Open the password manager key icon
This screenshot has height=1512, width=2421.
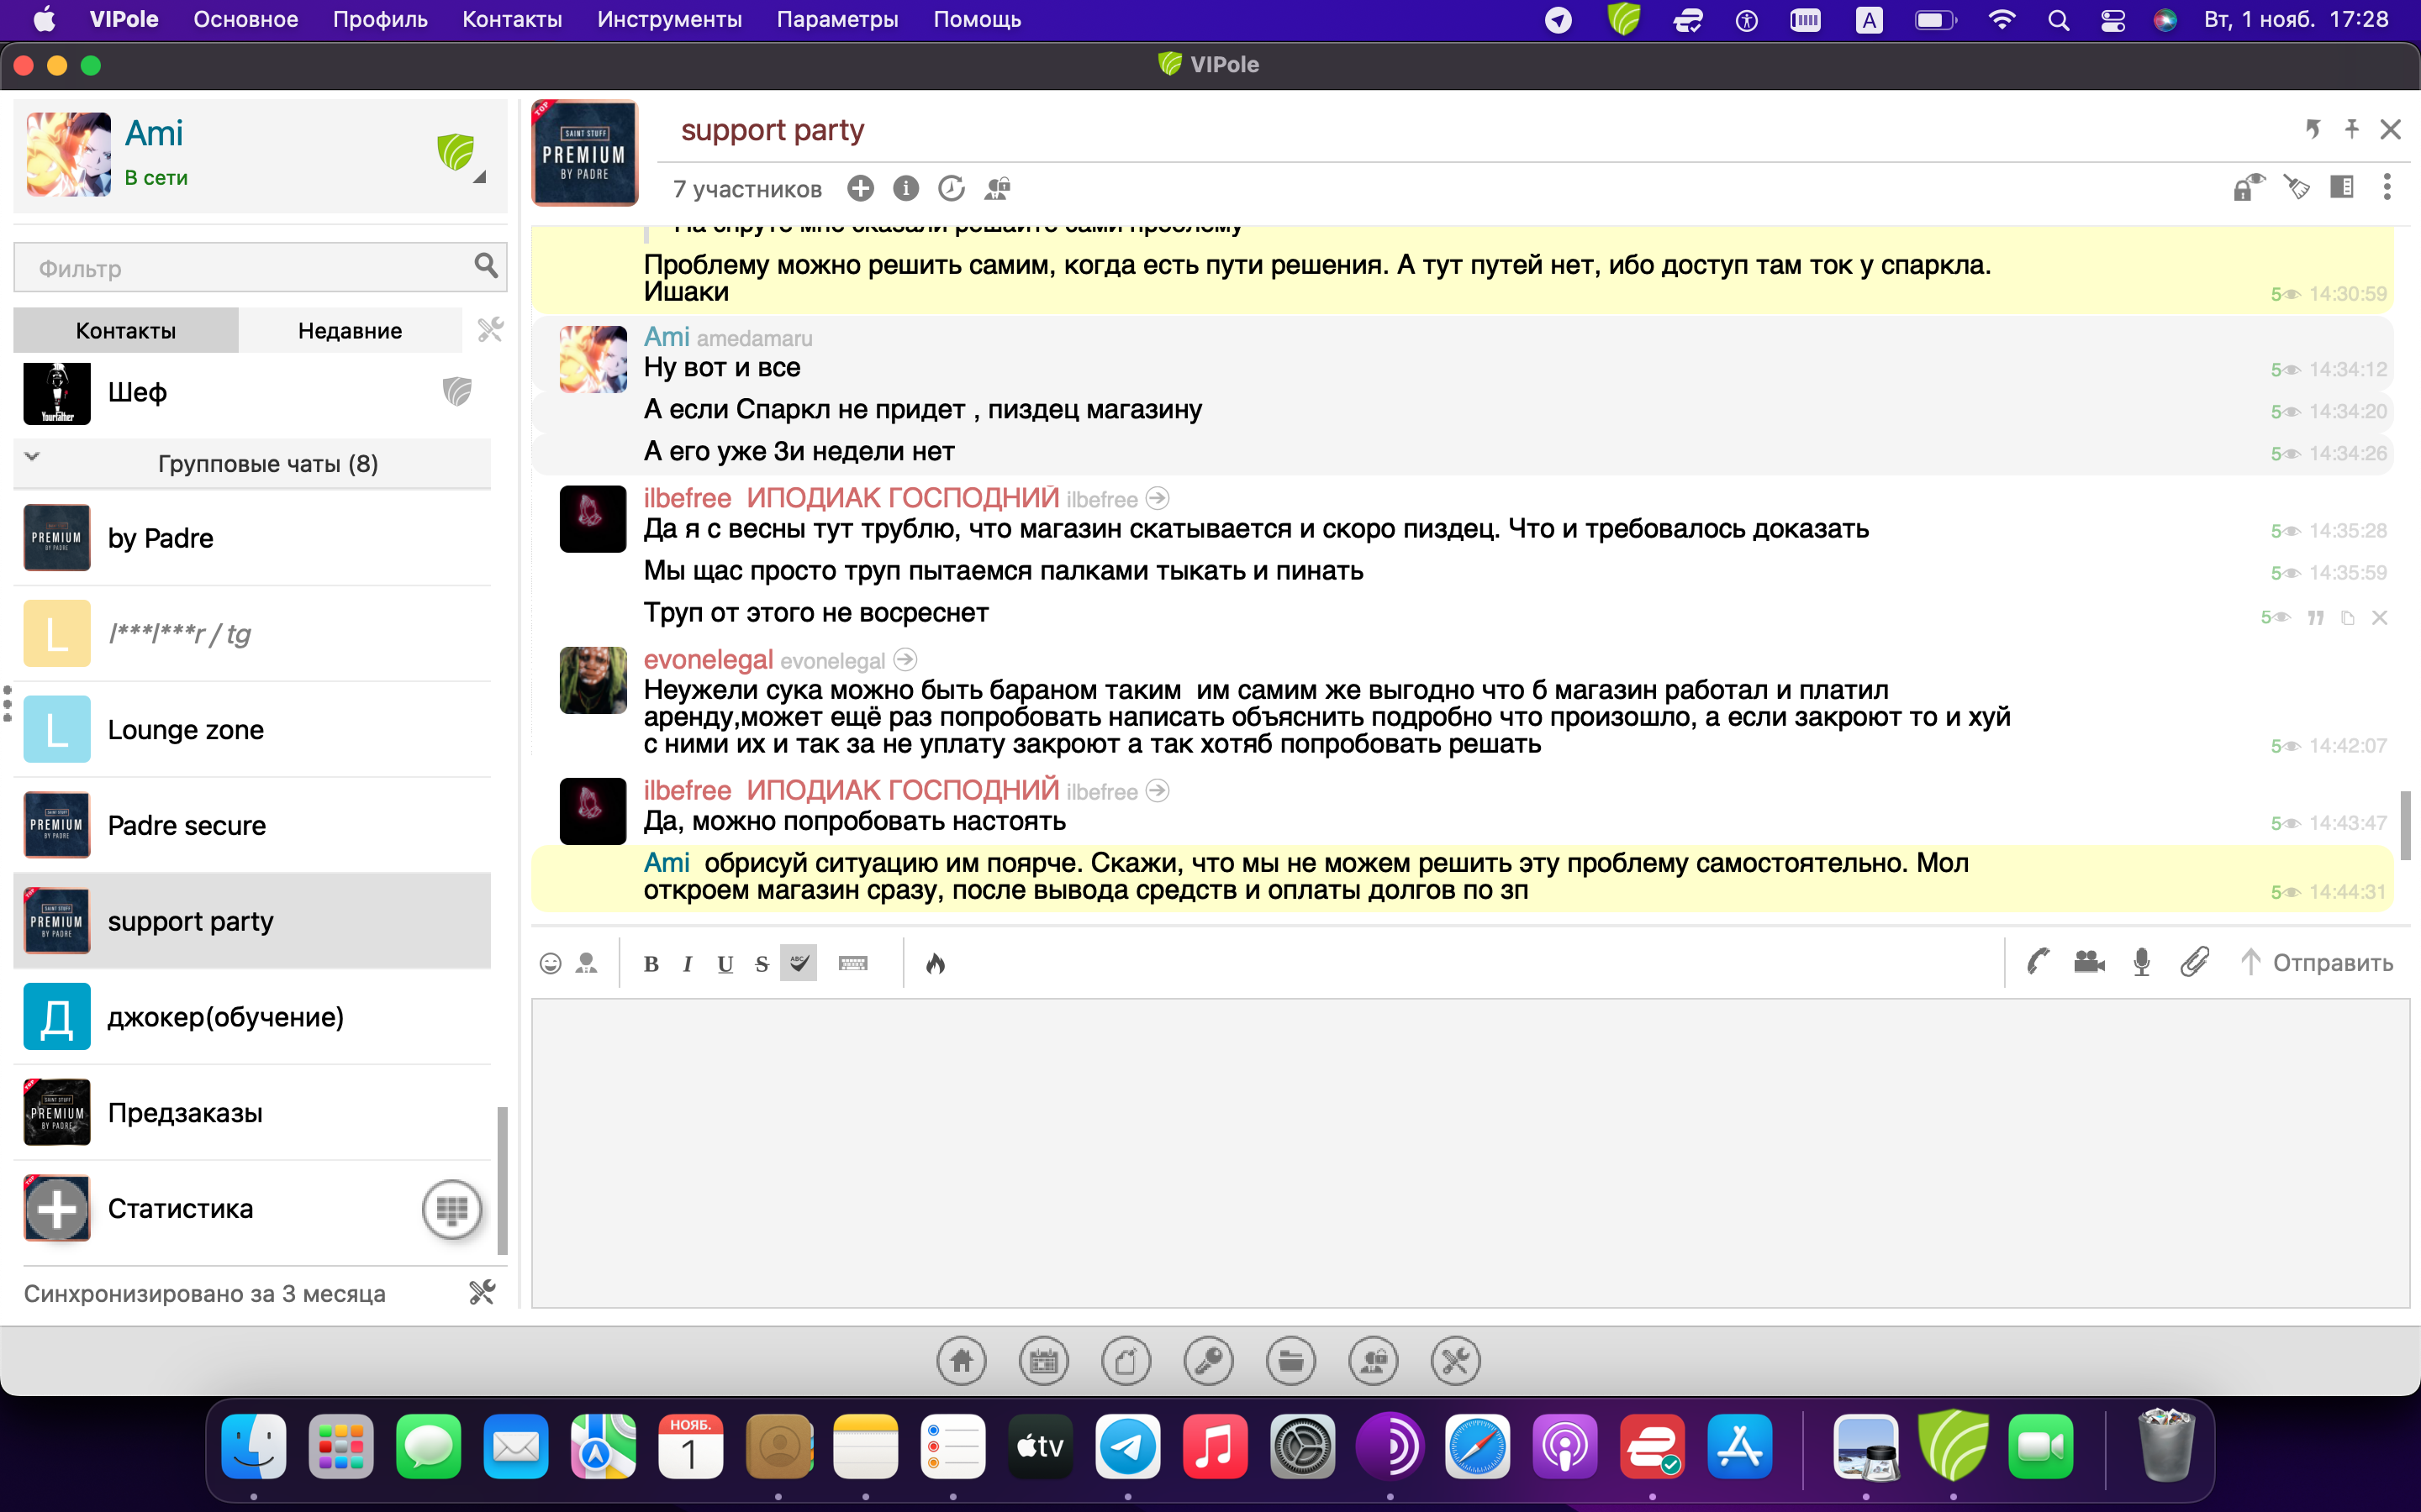[x=1209, y=1361]
